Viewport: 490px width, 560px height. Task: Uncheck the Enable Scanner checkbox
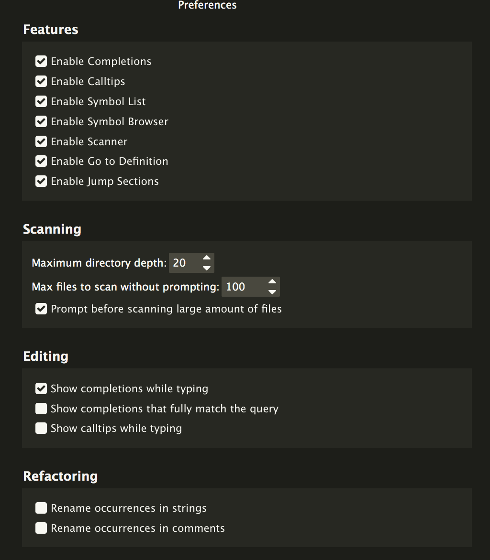click(x=41, y=141)
